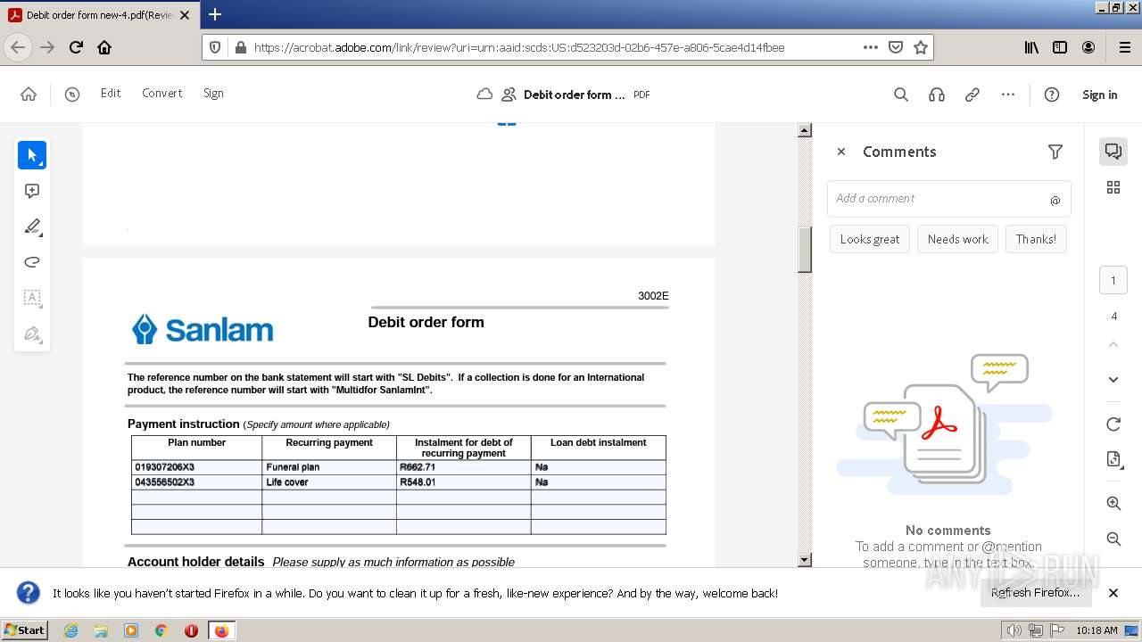
Task: Choose the add comment tool
Action: pos(32,191)
